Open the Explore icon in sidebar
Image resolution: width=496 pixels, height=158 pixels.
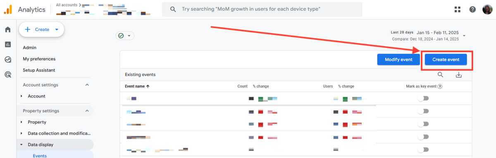(x=7, y=59)
